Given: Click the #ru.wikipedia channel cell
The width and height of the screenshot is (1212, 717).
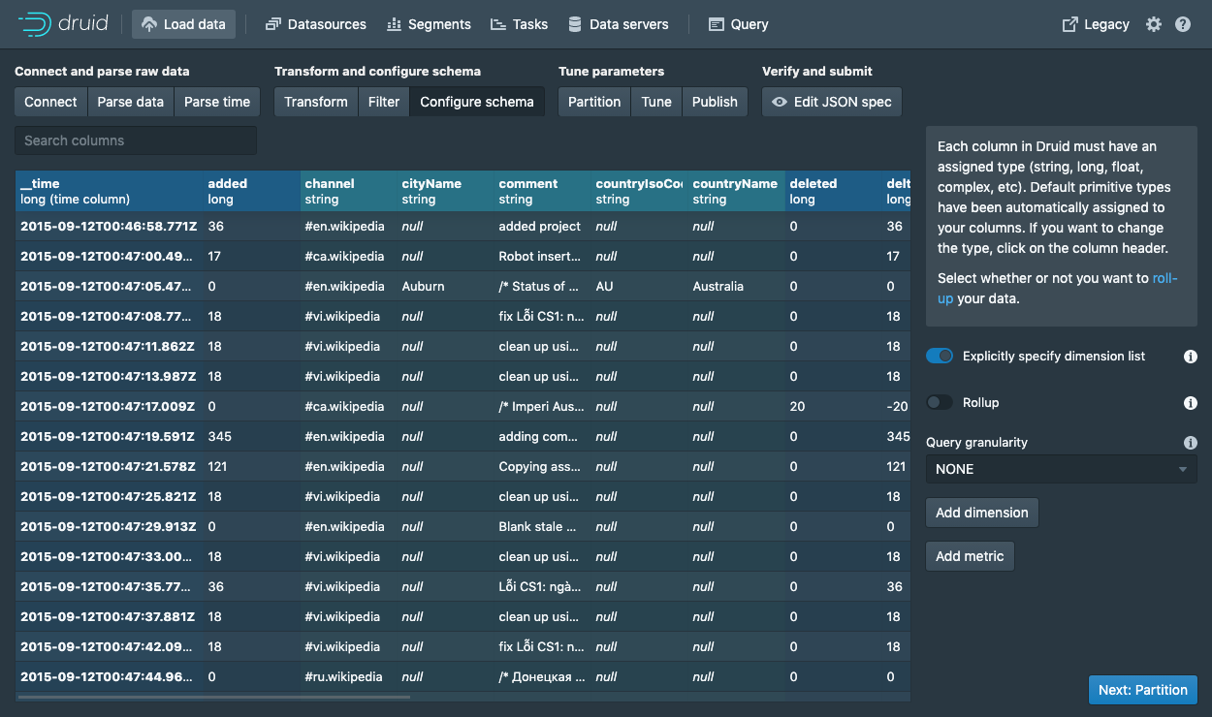Looking at the screenshot, I should pyautogui.click(x=349, y=677).
